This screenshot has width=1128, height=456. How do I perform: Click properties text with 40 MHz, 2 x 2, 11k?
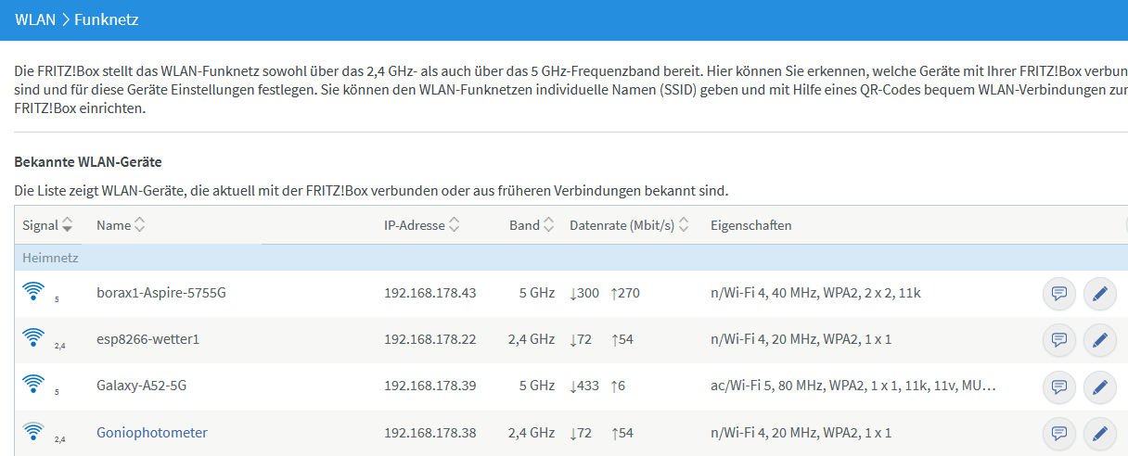[x=815, y=294]
